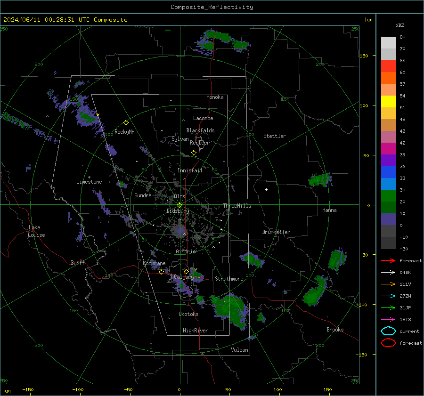Click the HighRiver label

tap(196, 331)
